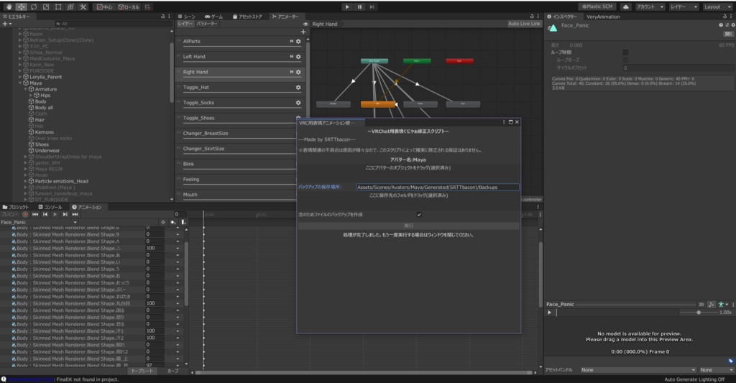The image size is (736, 383).
Task: Click the Add Keyframe icon in Animation window
Action: click(x=173, y=223)
